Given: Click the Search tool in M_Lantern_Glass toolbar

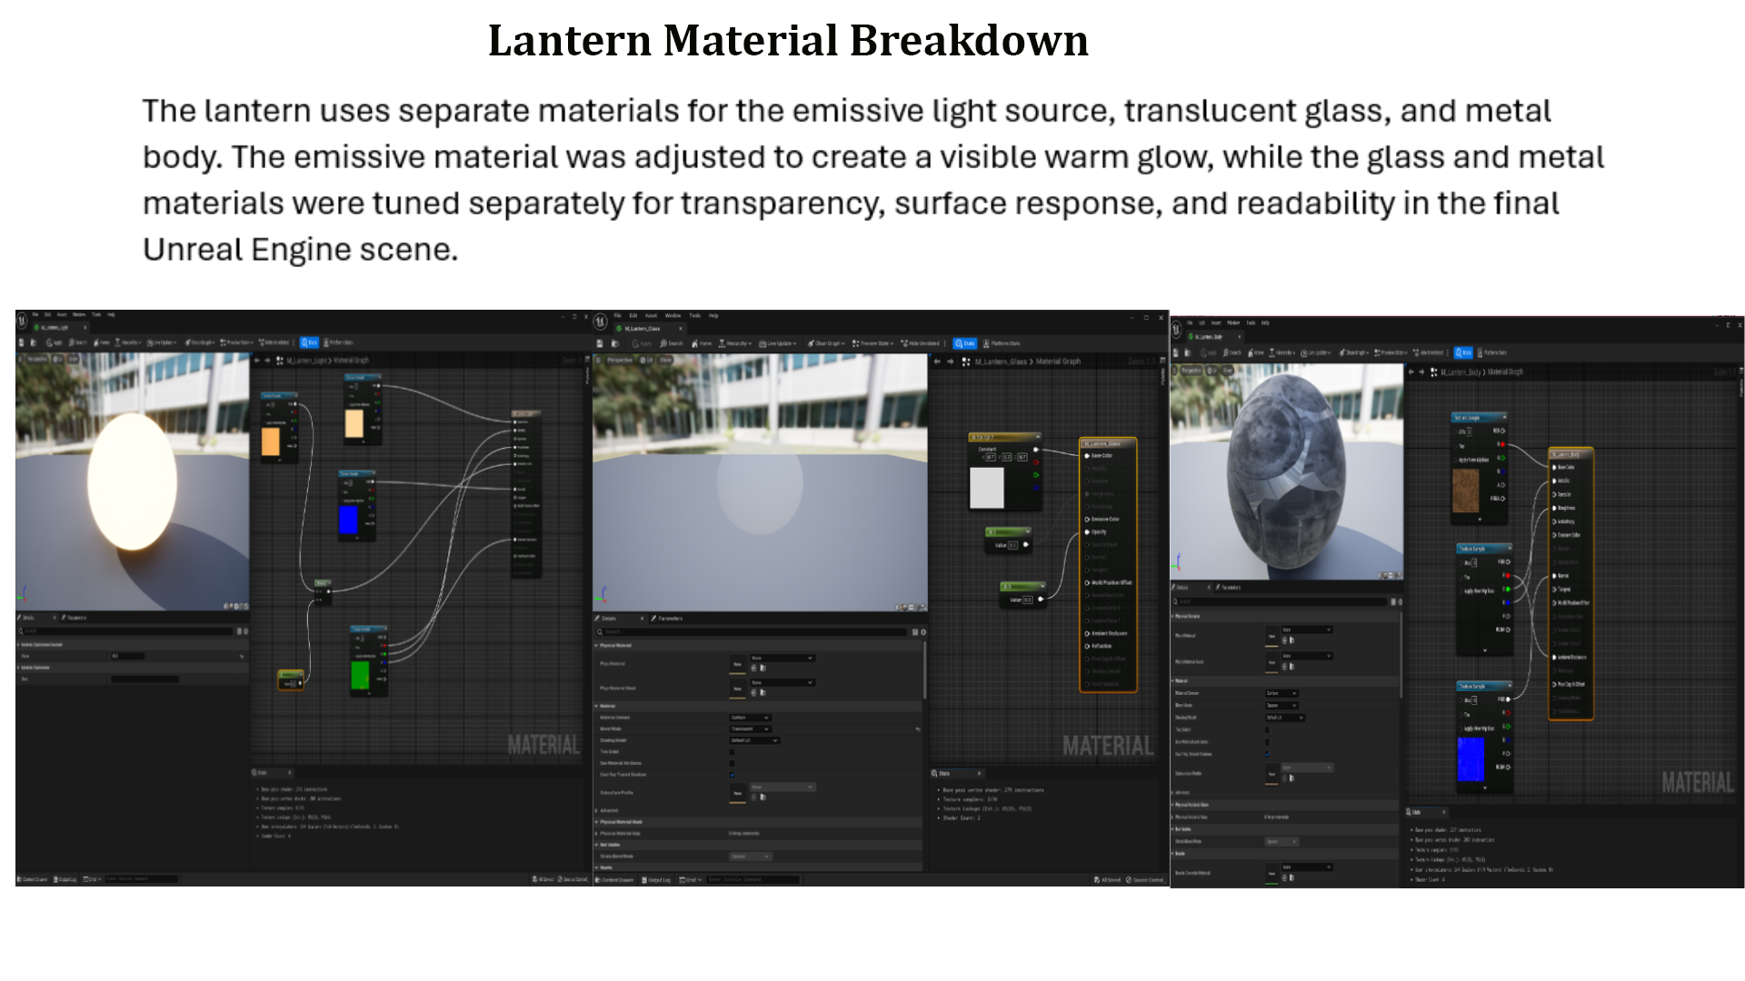Looking at the screenshot, I should 671,343.
